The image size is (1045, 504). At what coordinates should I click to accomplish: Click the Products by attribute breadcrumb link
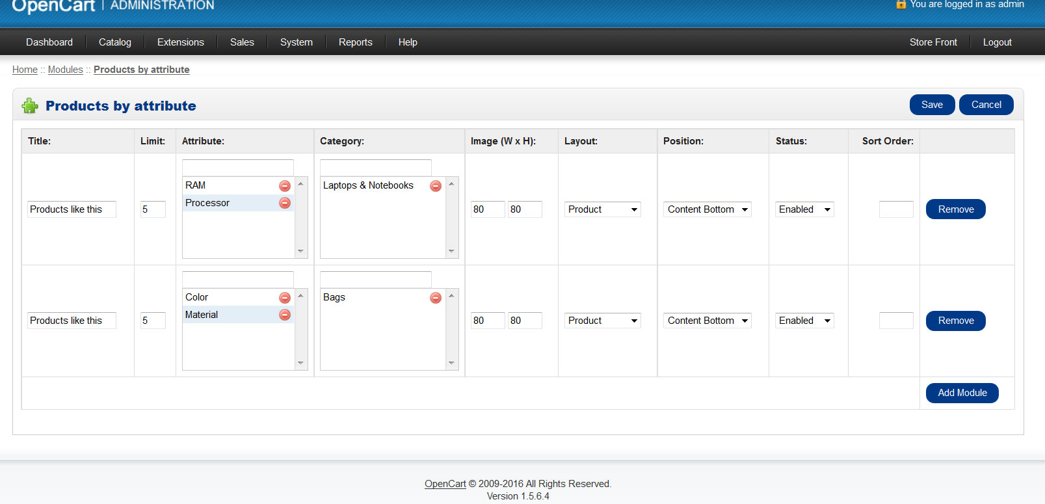[x=142, y=70]
